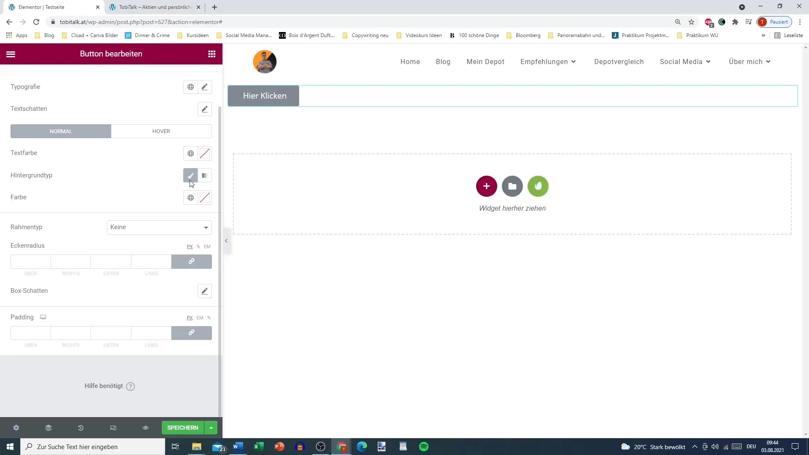Click the TobiTalk site logo avatar
Image resolution: width=809 pixels, height=455 pixels.
(x=265, y=62)
